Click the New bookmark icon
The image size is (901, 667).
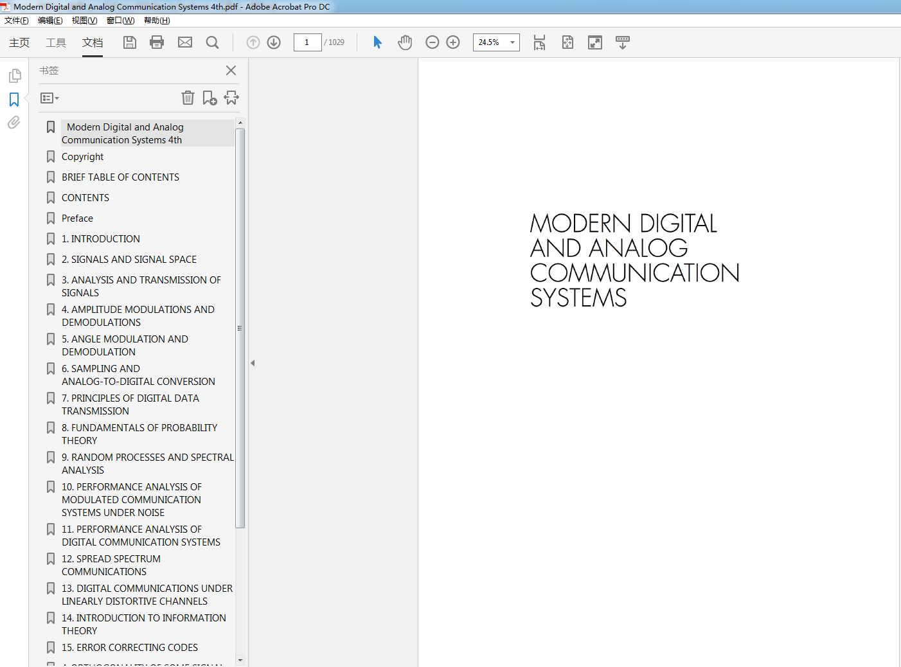tap(210, 98)
